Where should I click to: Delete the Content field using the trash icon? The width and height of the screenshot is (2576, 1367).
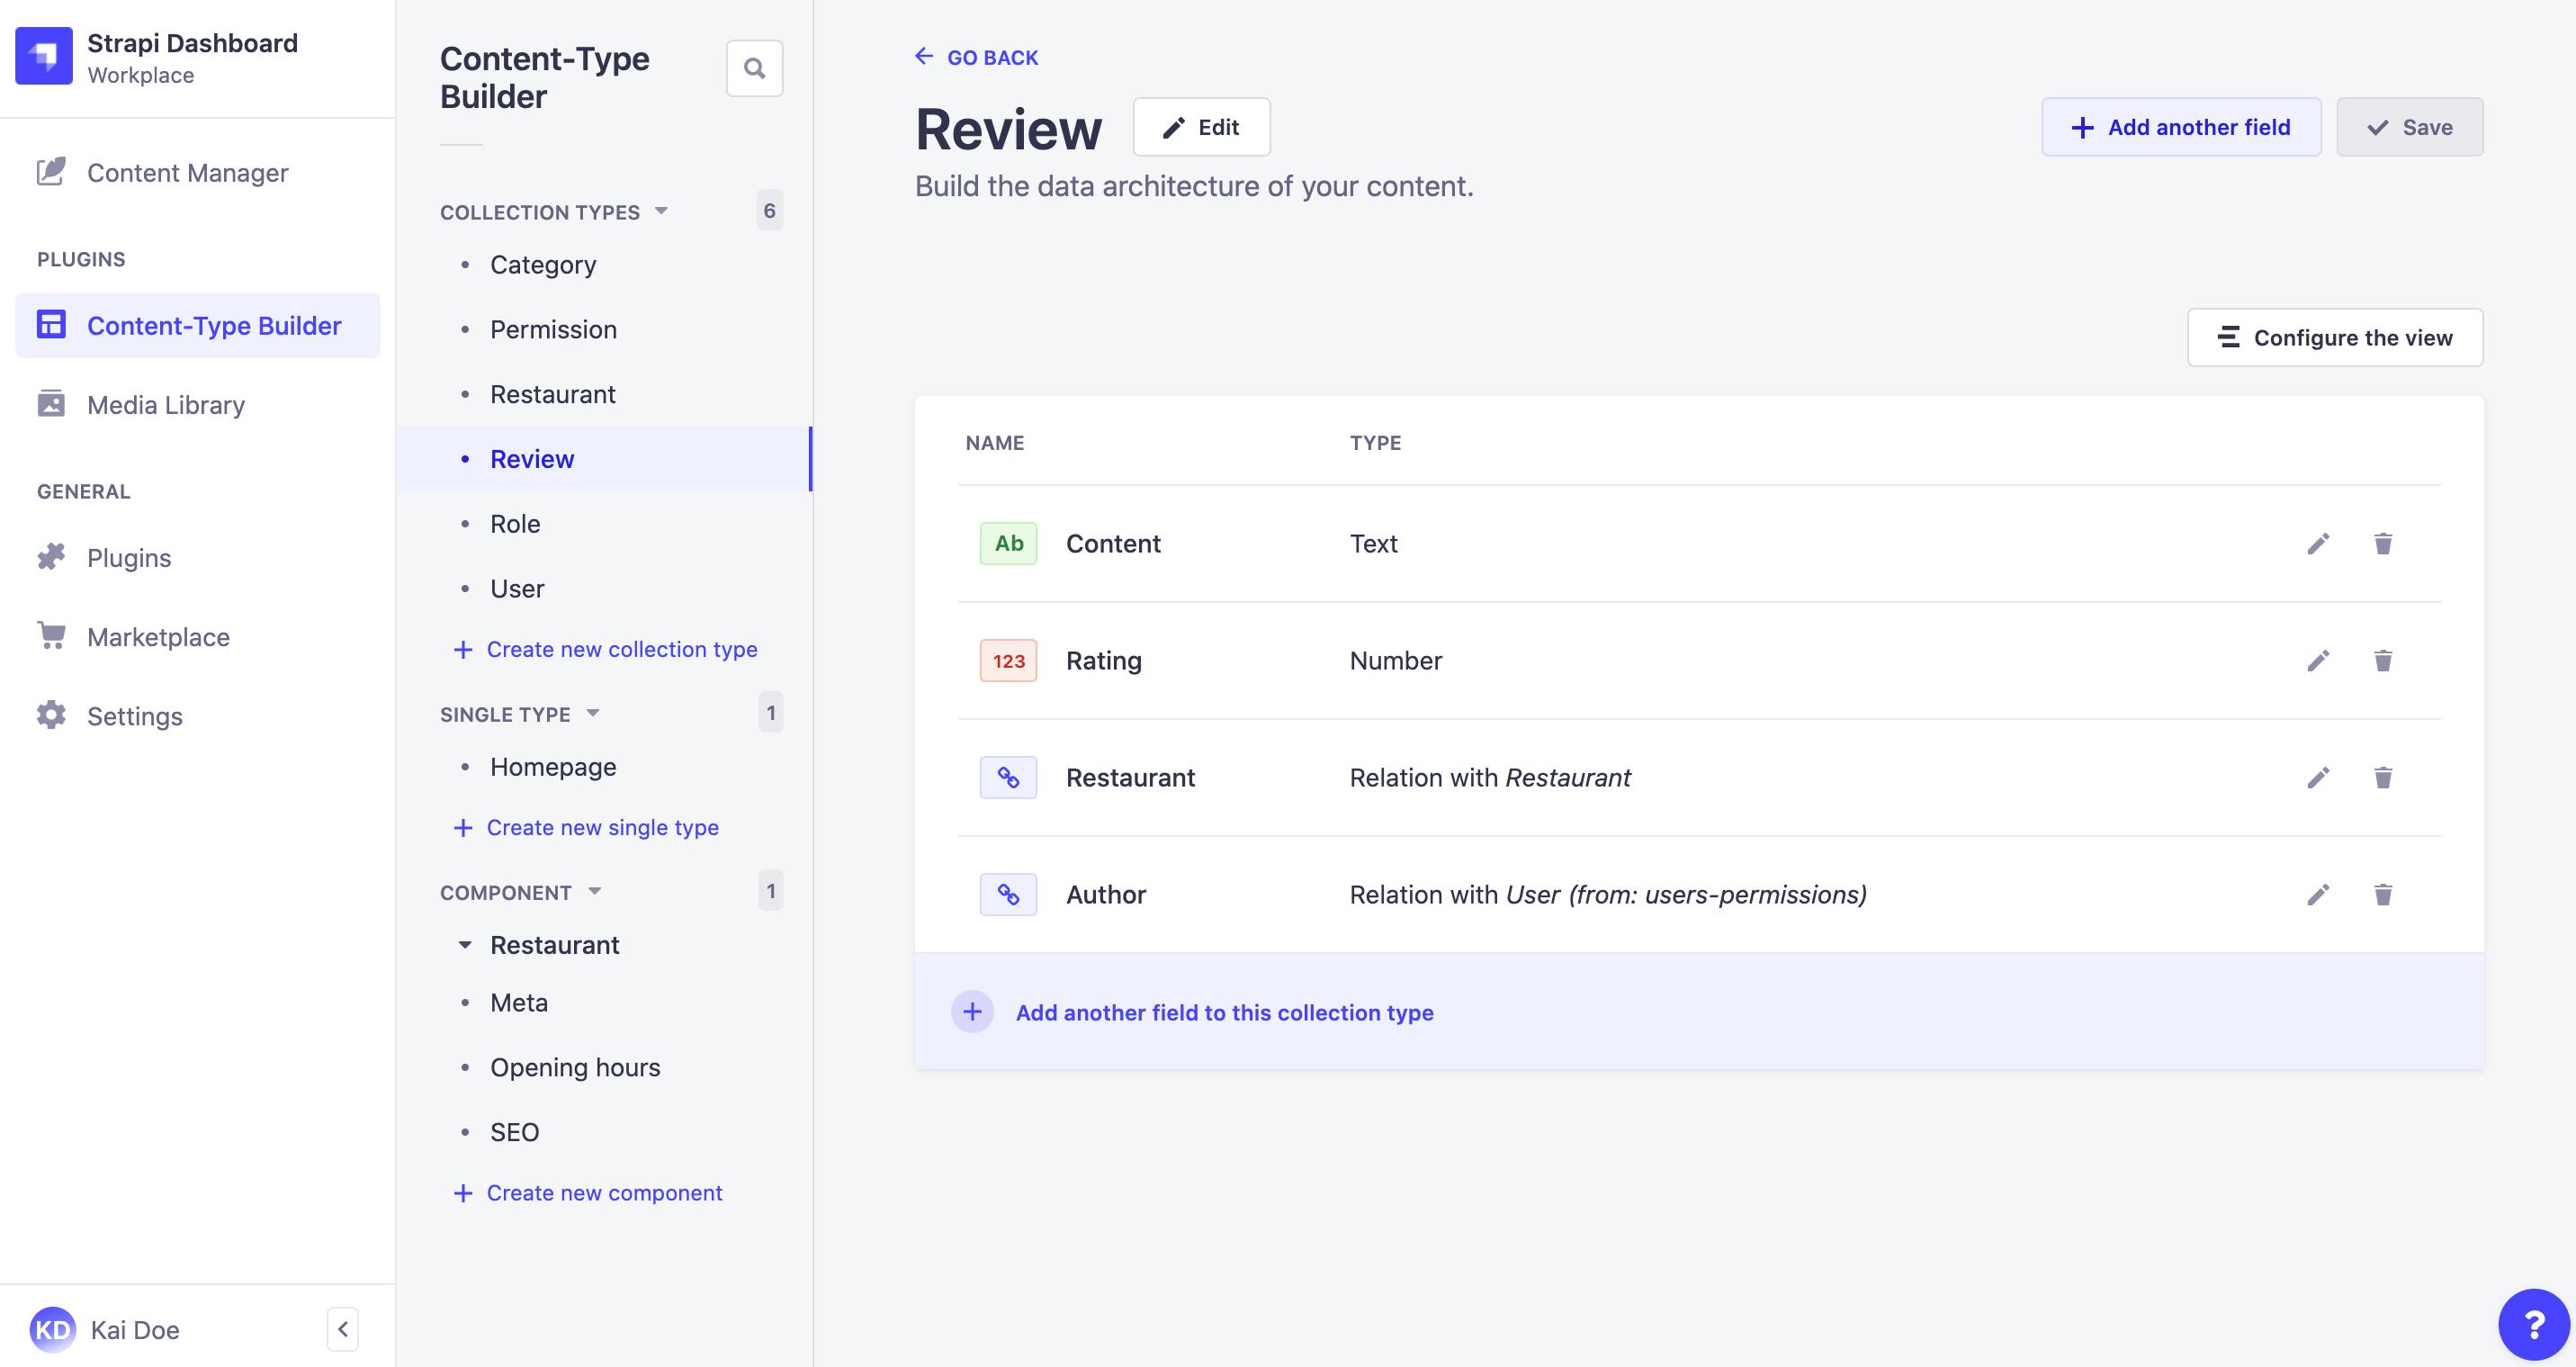pos(2383,543)
